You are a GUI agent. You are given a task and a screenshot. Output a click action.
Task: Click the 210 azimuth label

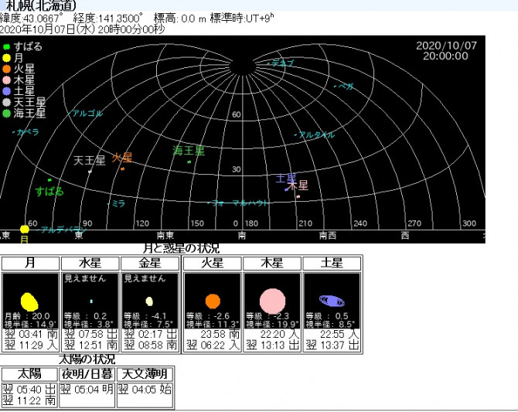(305, 223)
